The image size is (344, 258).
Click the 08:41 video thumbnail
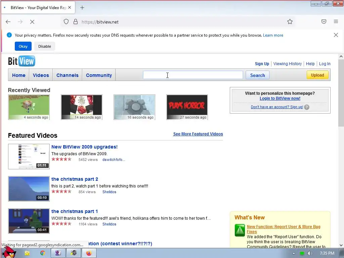point(29,221)
